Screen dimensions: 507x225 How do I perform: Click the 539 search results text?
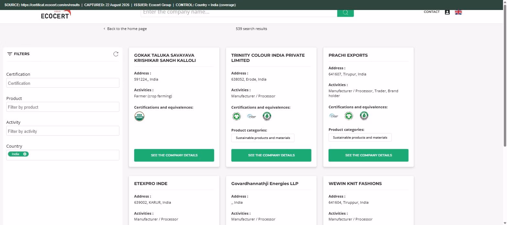tap(251, 29)
